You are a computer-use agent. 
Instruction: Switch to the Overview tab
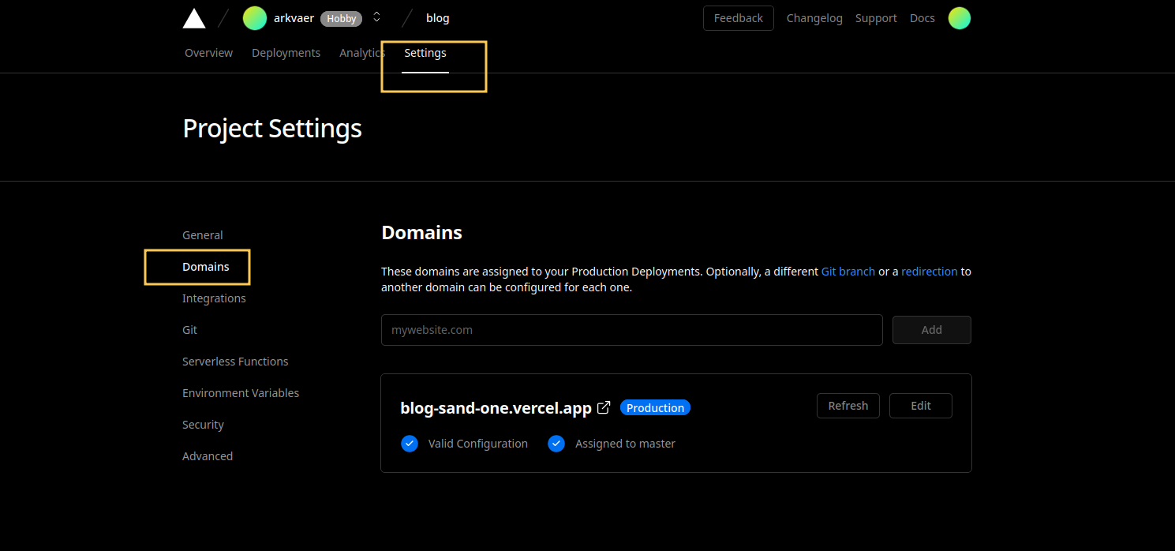208,53
